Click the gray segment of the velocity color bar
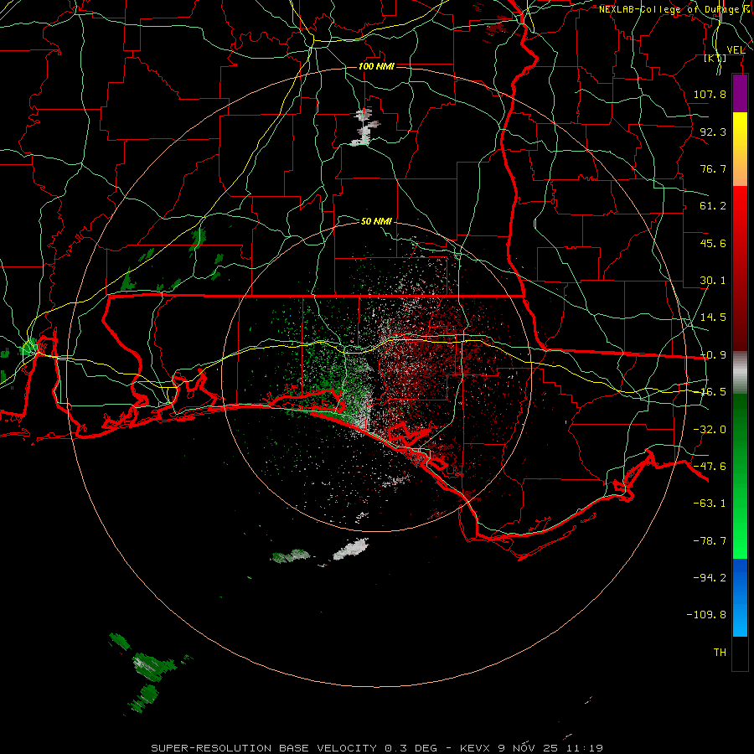The width and height of the screenshot is (754, 754). 740,373
